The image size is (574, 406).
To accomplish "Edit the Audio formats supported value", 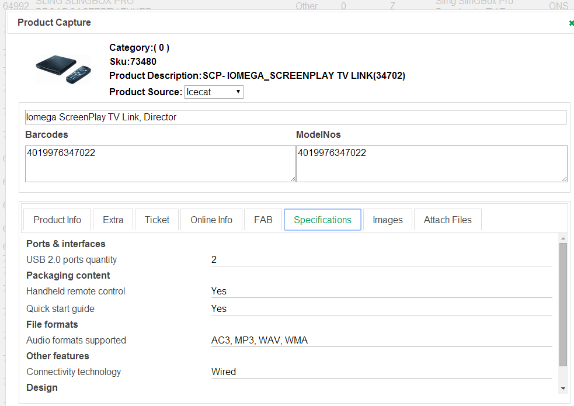I will [381, 340].
